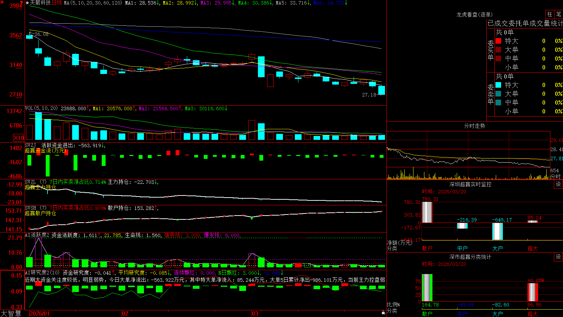Open 设 settings for 深市超赢分类统计

[x=558, y=257]
